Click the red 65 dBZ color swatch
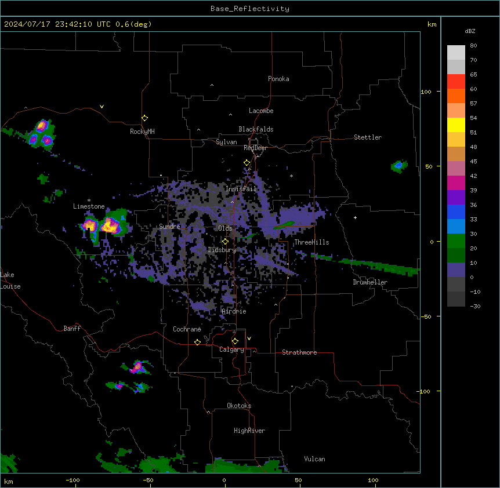 click(456, 82)
